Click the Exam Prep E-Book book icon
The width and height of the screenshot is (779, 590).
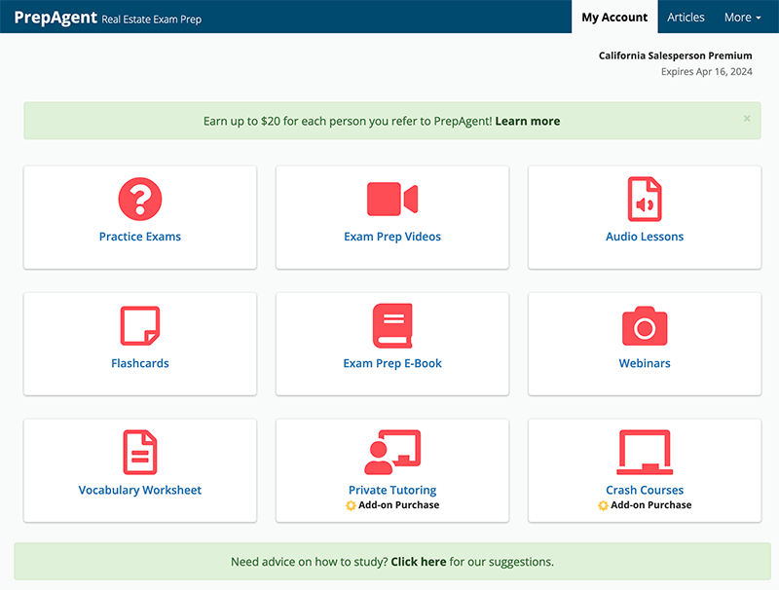pos(392,325)
